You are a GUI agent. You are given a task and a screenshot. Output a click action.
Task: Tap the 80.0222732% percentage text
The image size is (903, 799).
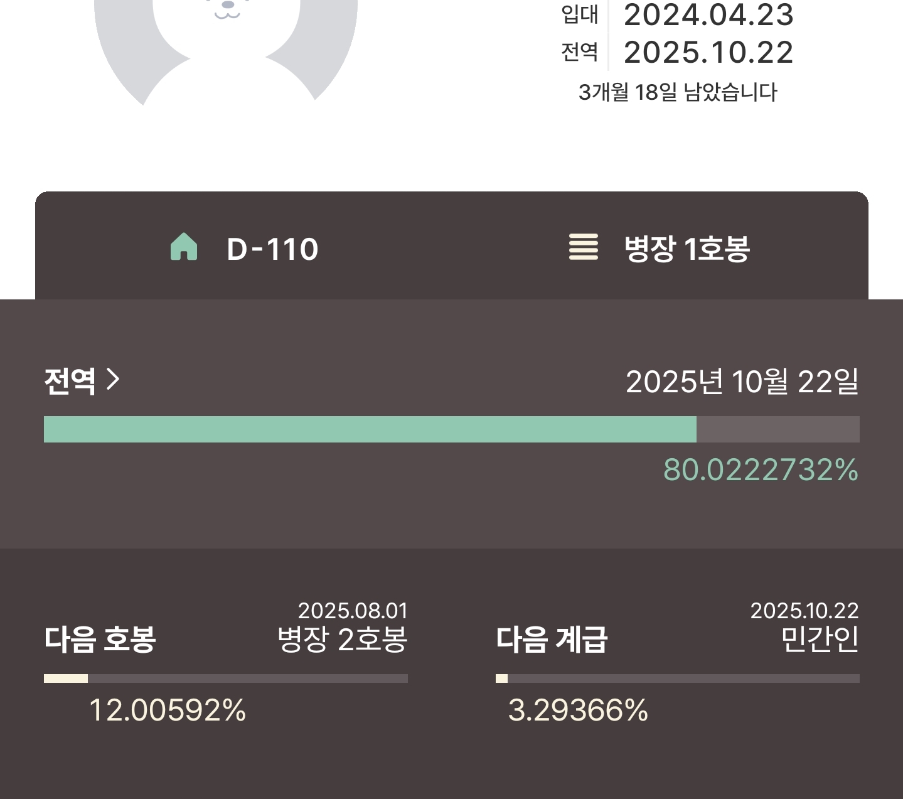pos(761,470)
